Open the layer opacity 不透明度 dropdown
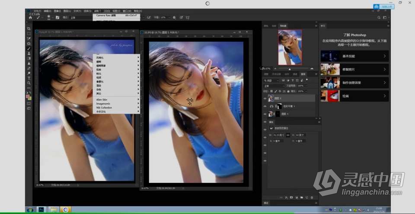The width and height of the screenshot is (415, 214). pos(306,86)
